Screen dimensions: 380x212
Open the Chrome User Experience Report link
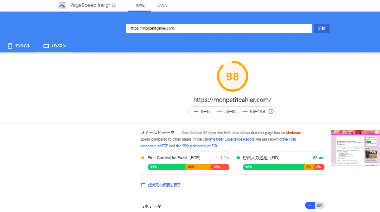click(x=228, y=139)
